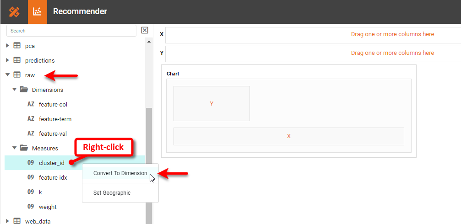Type in the Search field
This screenshot has width=461, height=224.
click(71, 31)
